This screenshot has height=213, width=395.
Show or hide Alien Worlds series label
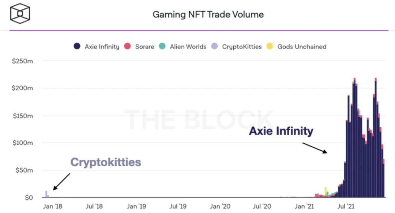(188, 47)
